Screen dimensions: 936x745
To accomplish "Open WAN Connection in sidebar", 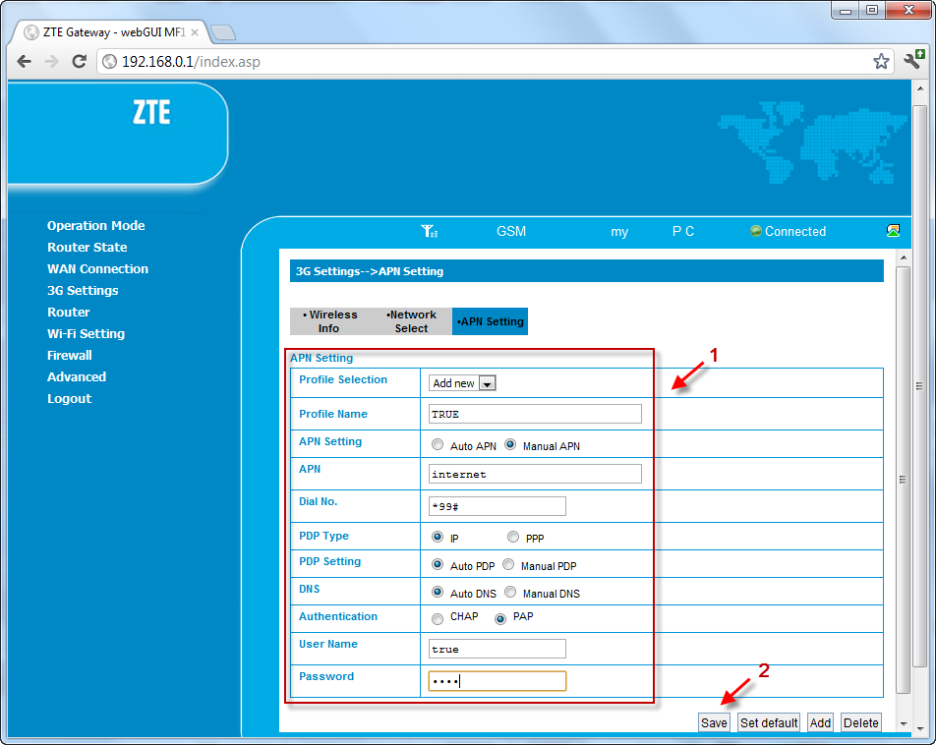I will coord(98,268).
